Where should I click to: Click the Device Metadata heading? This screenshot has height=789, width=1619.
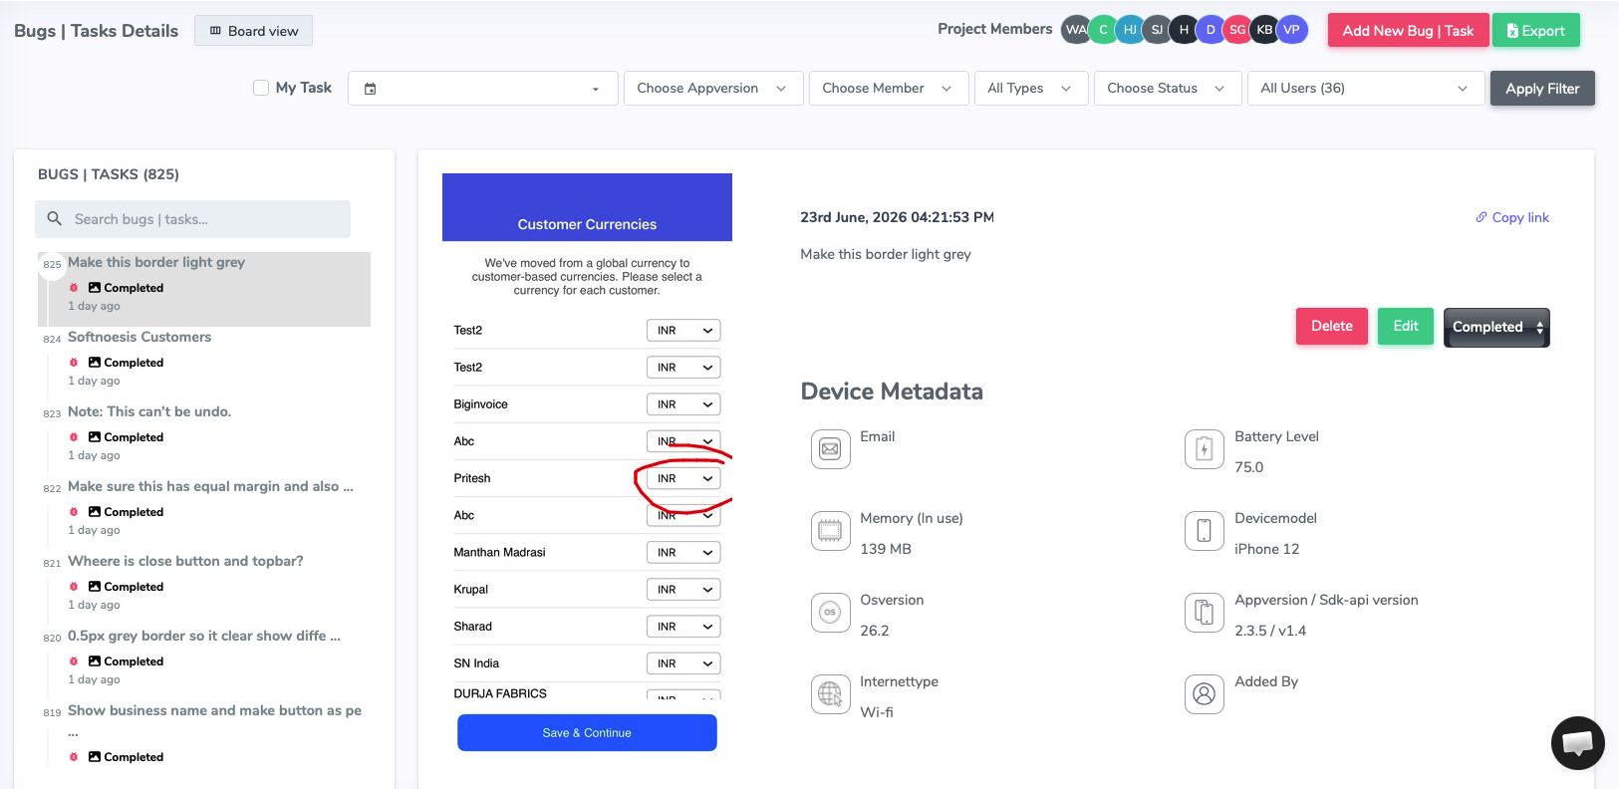click(892, 392)
